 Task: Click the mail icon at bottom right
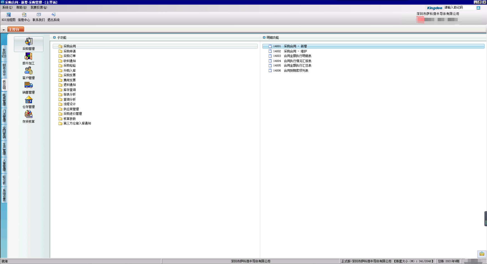click(x=482, y=254)
